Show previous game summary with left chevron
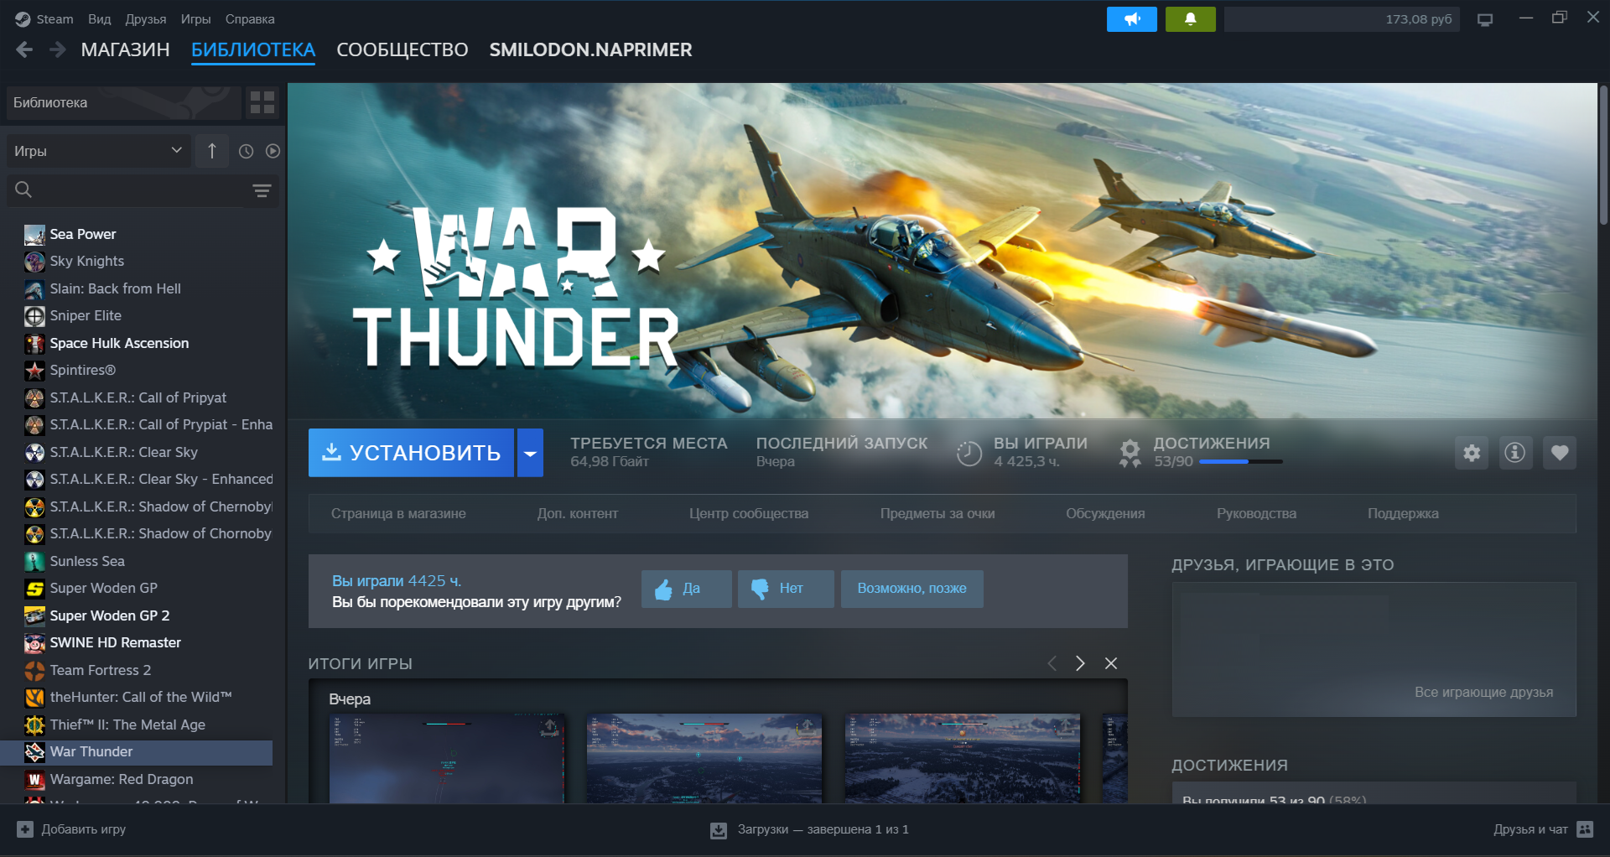1610x857 pixels. pyautogui.click(x=1052, y=663)
